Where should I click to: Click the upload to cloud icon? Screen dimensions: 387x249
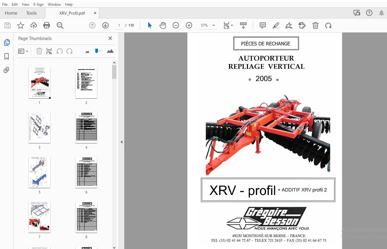(34, 25)
